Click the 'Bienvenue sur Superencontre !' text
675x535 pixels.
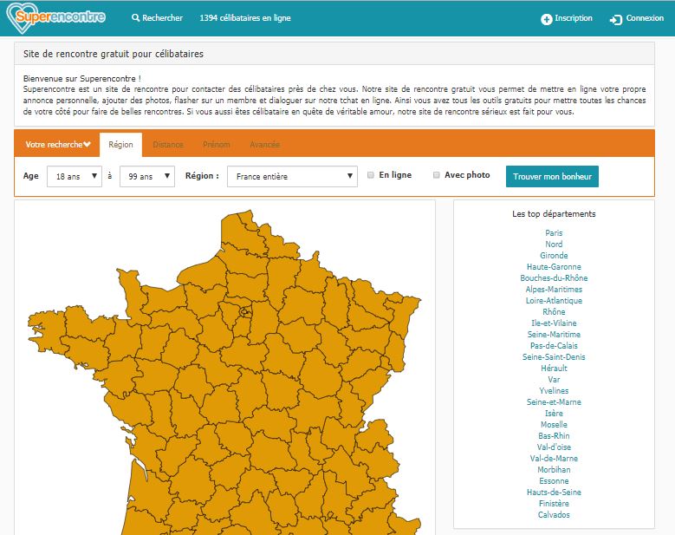tap(81, 78)
